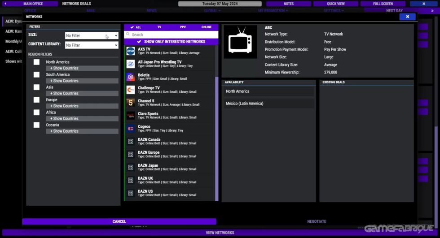This screenshot has height=238, width=440.
Task: Click the AXS TV network logo icon
Action: tap(130, 51)
